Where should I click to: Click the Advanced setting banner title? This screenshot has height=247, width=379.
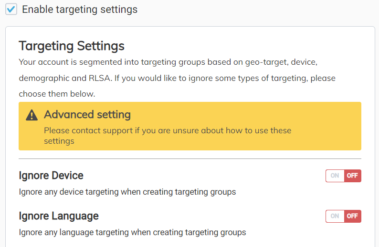point(87,115)
